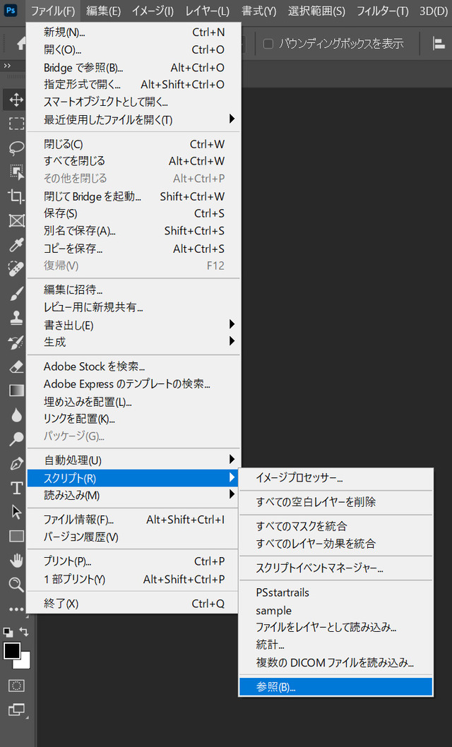Image resolution: width=452 pixels, height=747 pixels.
Task: Highlight the スクリプト(R) menu item
Action: [133, 478]
